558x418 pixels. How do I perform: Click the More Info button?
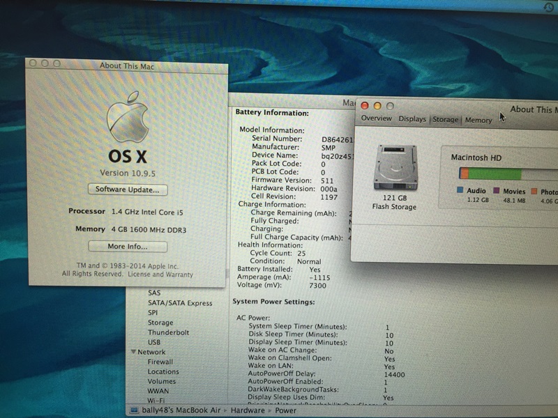click(128, 247)
